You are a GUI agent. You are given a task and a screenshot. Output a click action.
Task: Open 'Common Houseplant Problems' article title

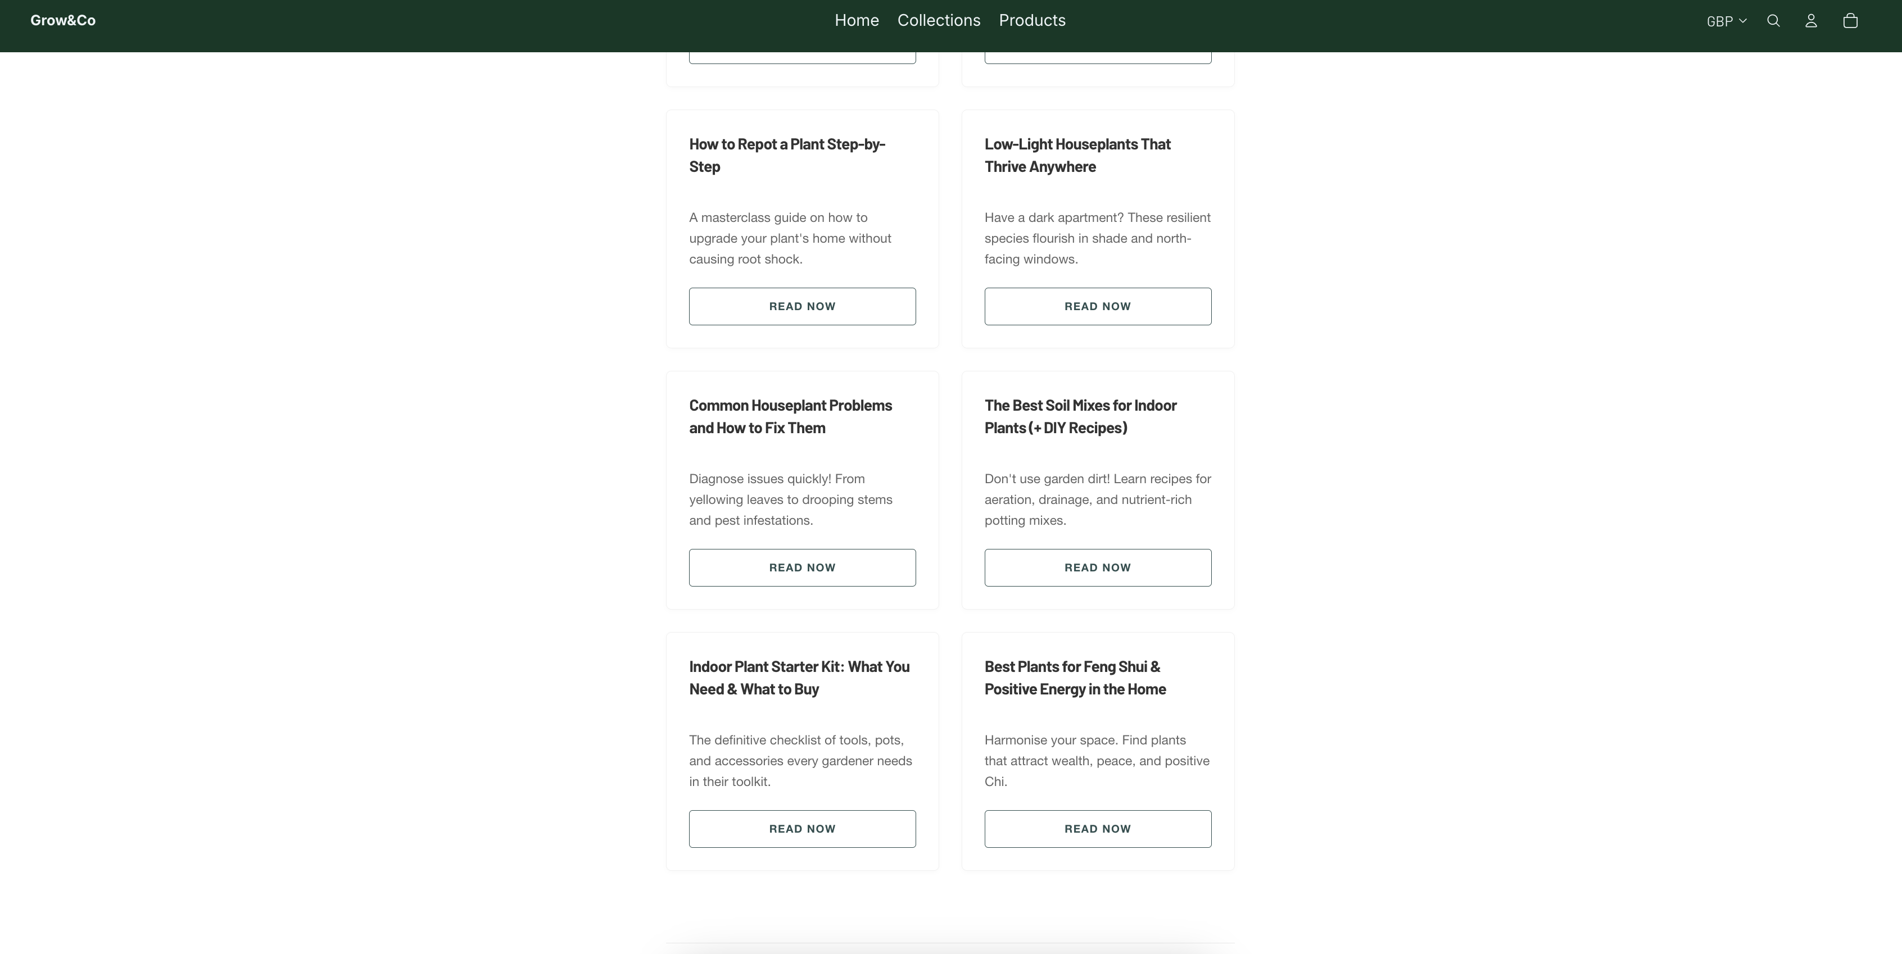coord(790,416)
